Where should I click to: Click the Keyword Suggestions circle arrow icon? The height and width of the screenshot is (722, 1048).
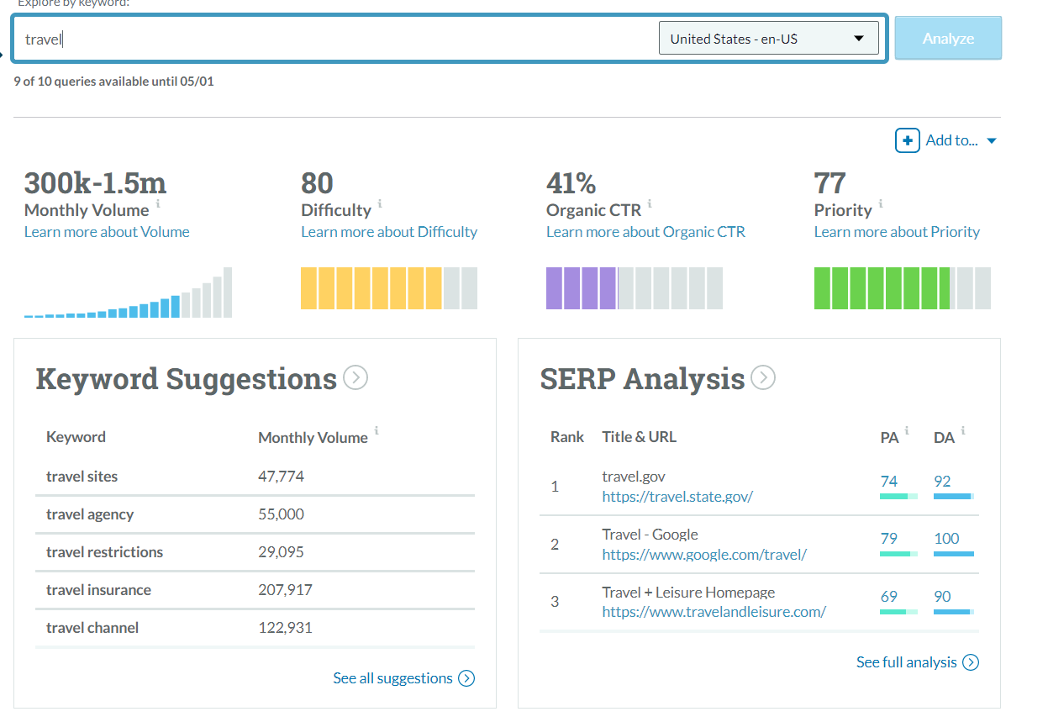tap(355, 378)
